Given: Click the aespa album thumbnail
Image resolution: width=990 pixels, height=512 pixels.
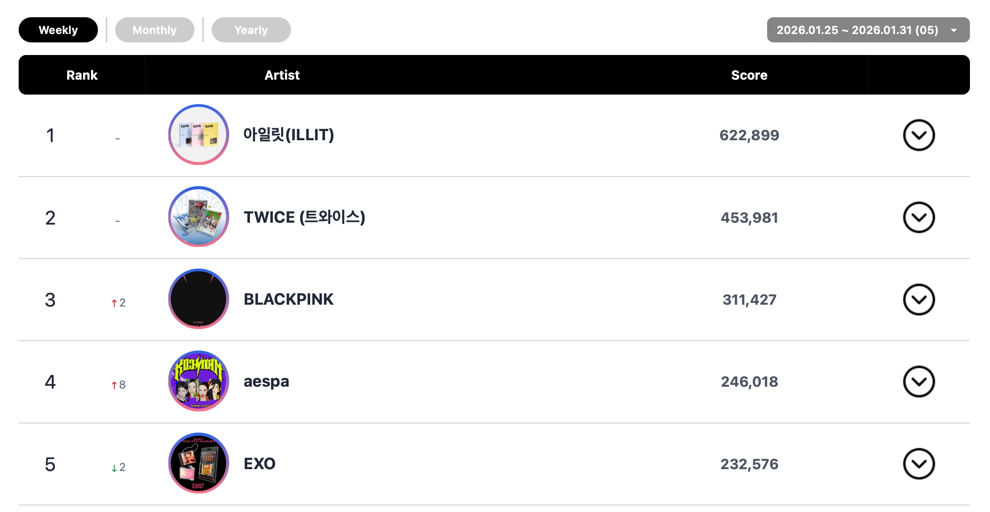Looking at the screenshot, I should [199, 381].
